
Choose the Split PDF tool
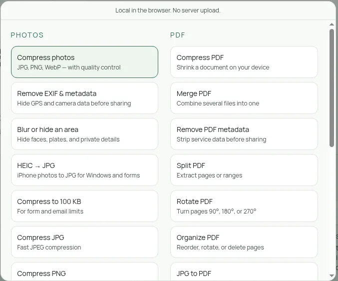coord(244,170)
